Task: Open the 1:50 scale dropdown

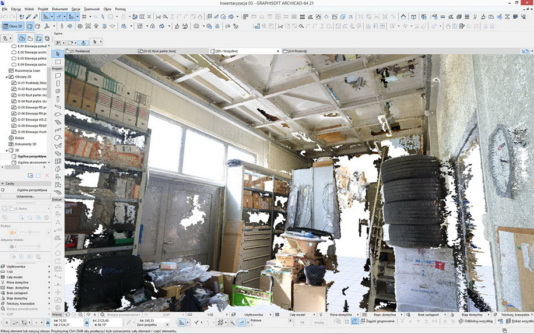Action: (x=211, y=314)
